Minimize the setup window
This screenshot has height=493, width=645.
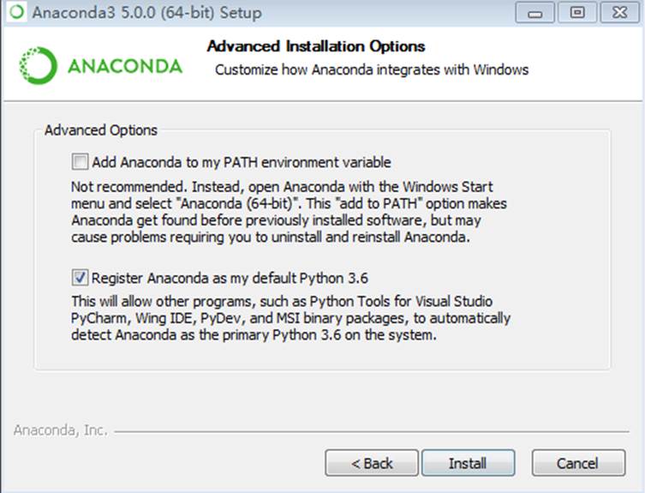pos(535,12)
